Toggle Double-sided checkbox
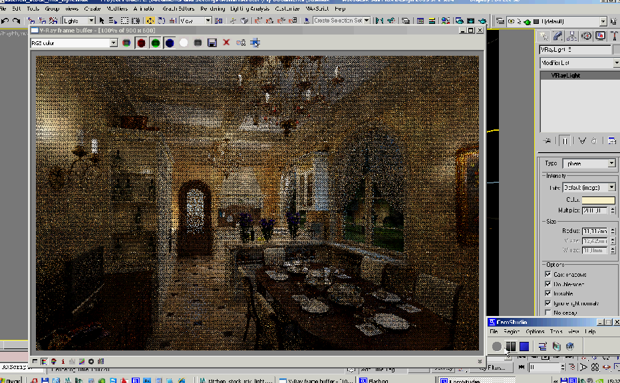 pyautogui.click(x=547, y=284)
